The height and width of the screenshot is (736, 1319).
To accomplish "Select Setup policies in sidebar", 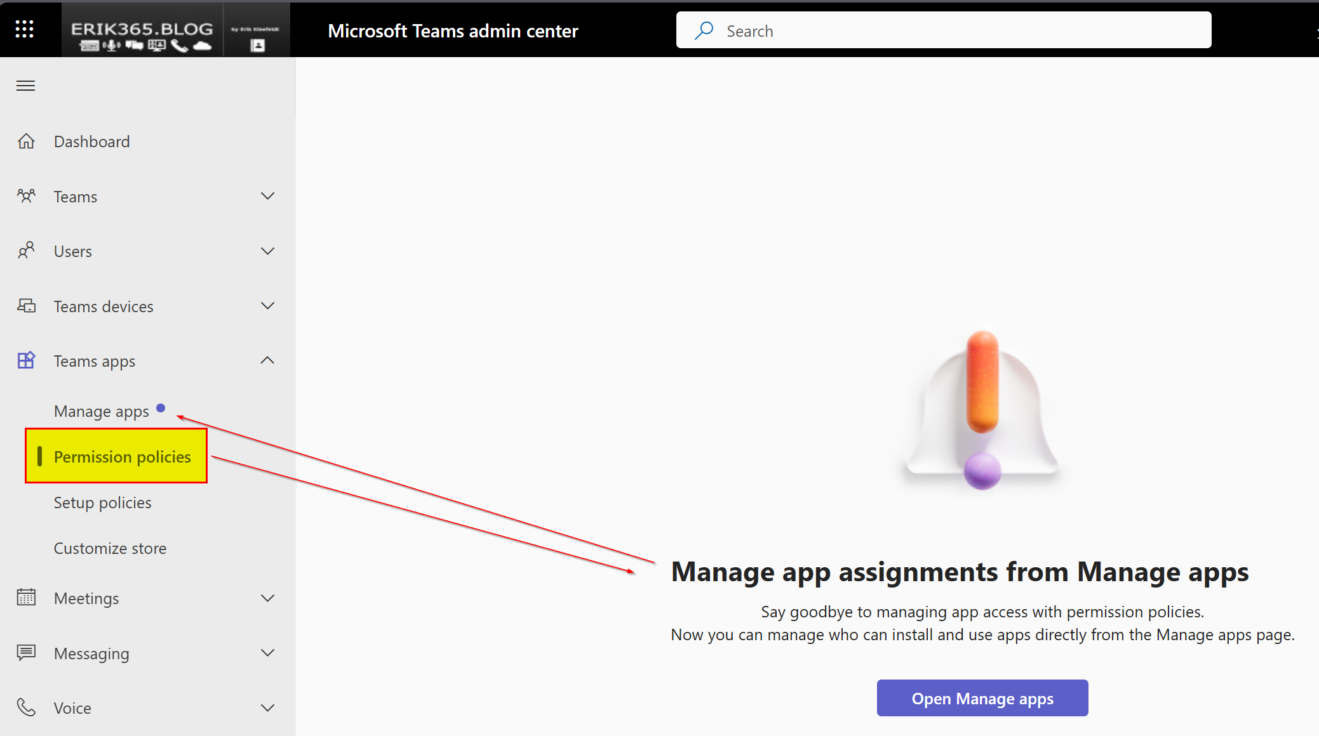I will (x=102, y=503).
